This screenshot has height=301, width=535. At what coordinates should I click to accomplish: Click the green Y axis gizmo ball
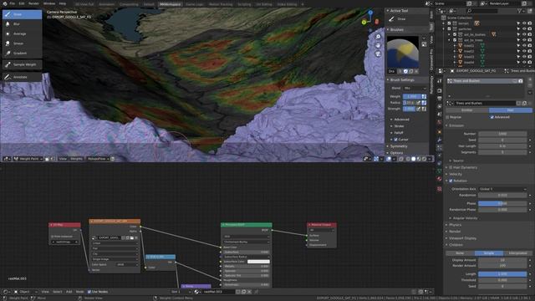point(364,23)
